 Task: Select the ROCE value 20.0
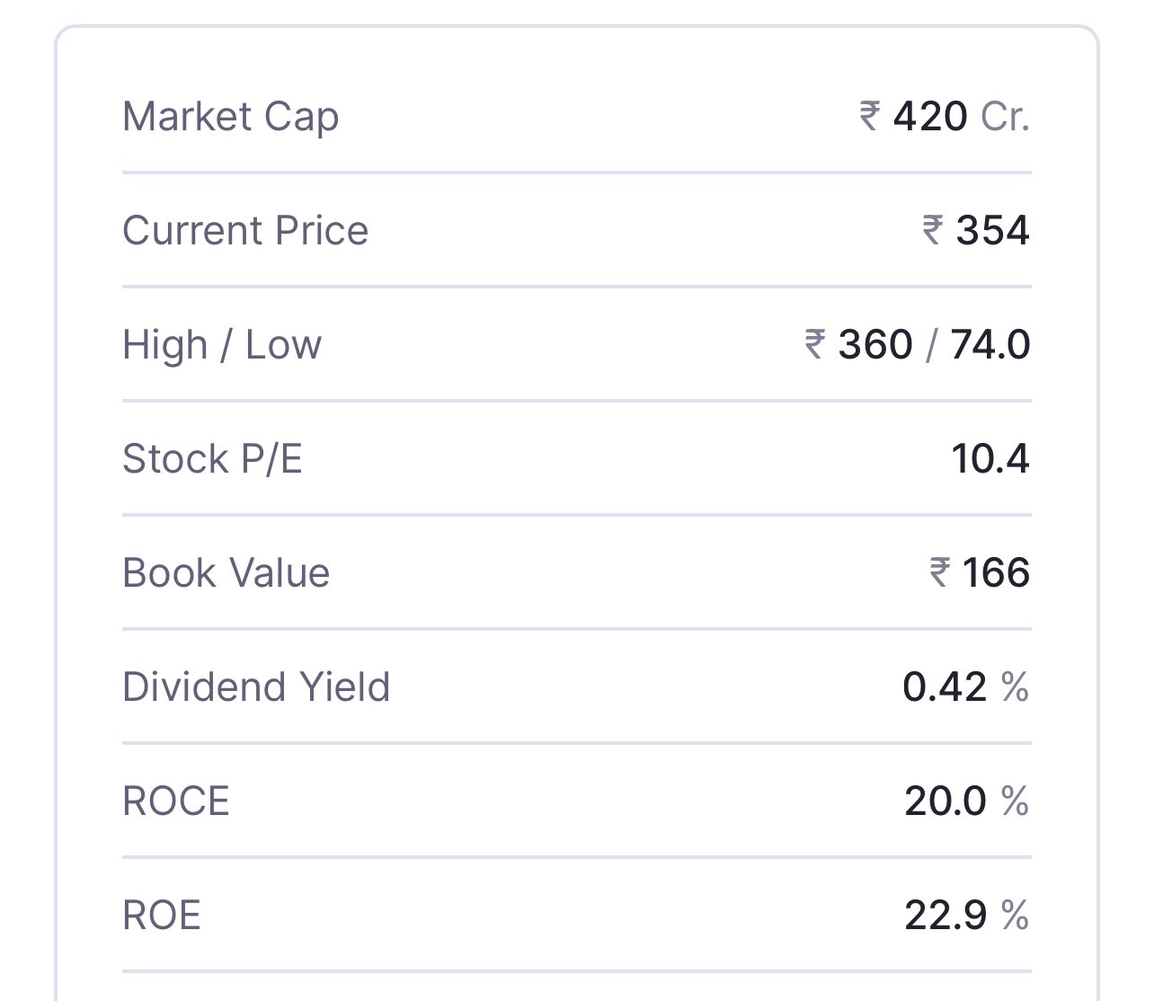(945, 802)
